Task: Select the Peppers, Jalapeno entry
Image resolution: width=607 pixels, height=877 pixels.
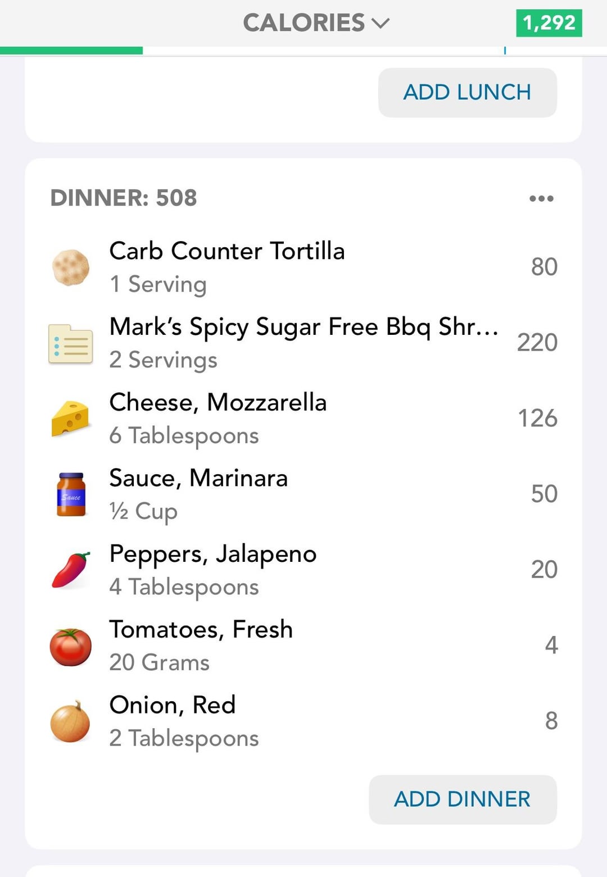Action: (x=303, y=570)
